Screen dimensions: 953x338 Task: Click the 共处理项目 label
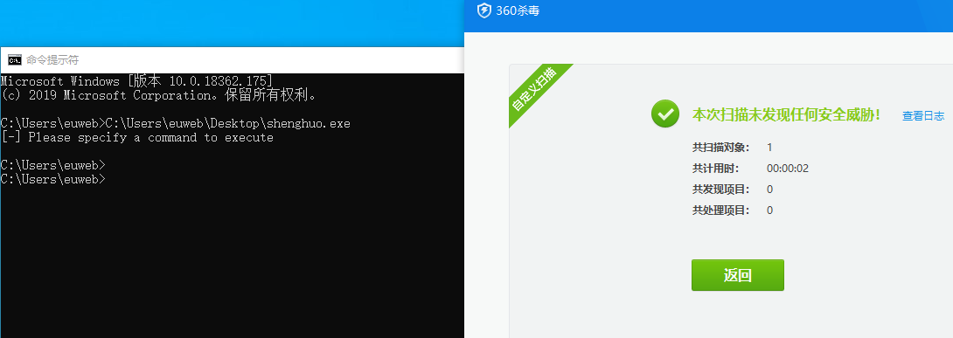(x=720, y=210)
